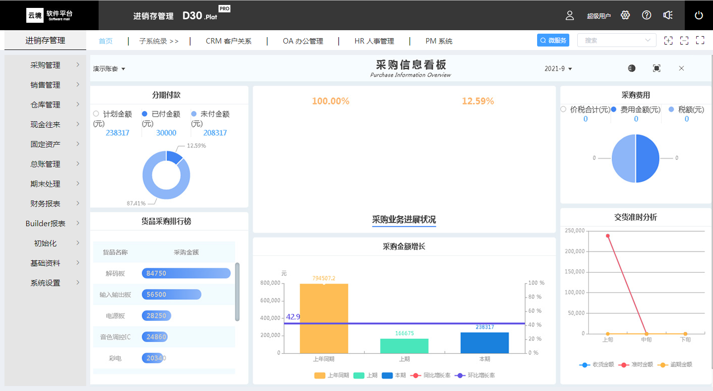The image size is (713, 391).
Task: Open settings via the gear icon
Action: 625,15
